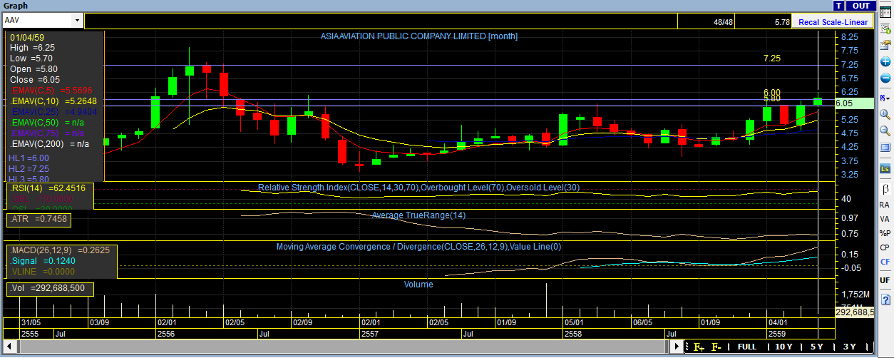894x358 pixels.
Task: Click the CP sidebar button
Action: [885, 247]
